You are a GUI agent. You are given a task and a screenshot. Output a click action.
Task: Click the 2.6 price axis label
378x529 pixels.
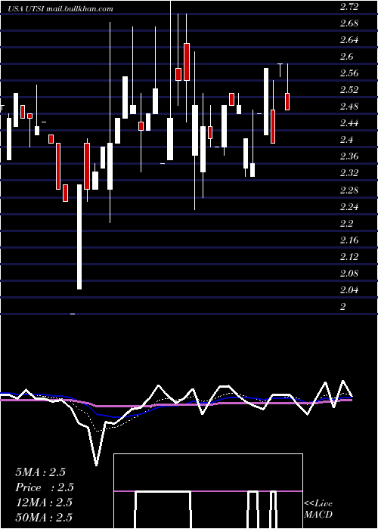pyautogui.click(x=346, y=57)
